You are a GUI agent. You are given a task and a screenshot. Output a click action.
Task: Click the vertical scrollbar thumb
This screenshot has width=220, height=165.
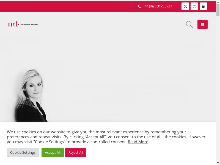tap(218, 10)
